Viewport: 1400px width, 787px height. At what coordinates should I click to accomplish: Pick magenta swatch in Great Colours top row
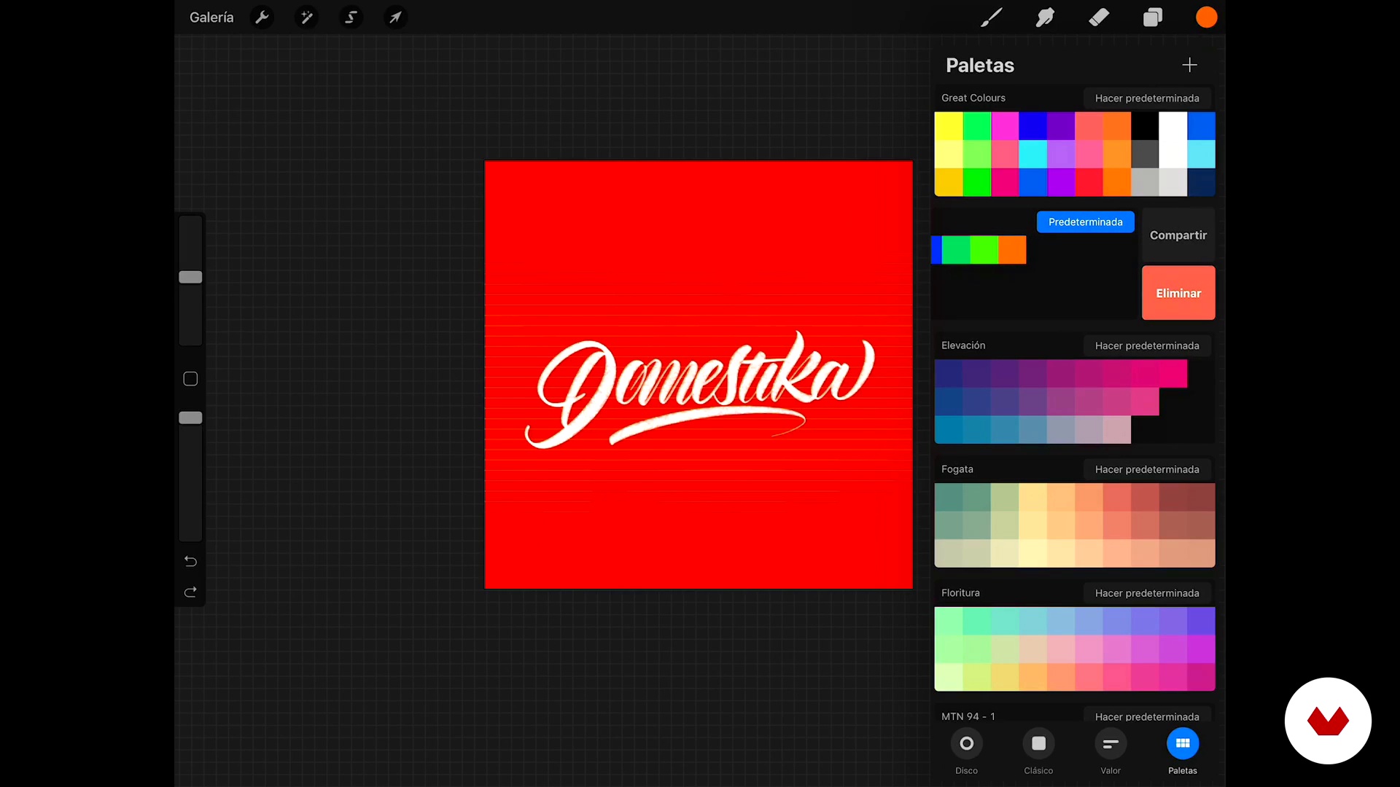(x=1005, y=126)
